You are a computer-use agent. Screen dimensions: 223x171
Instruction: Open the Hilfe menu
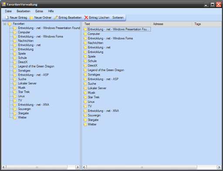[x=51, y=11]
